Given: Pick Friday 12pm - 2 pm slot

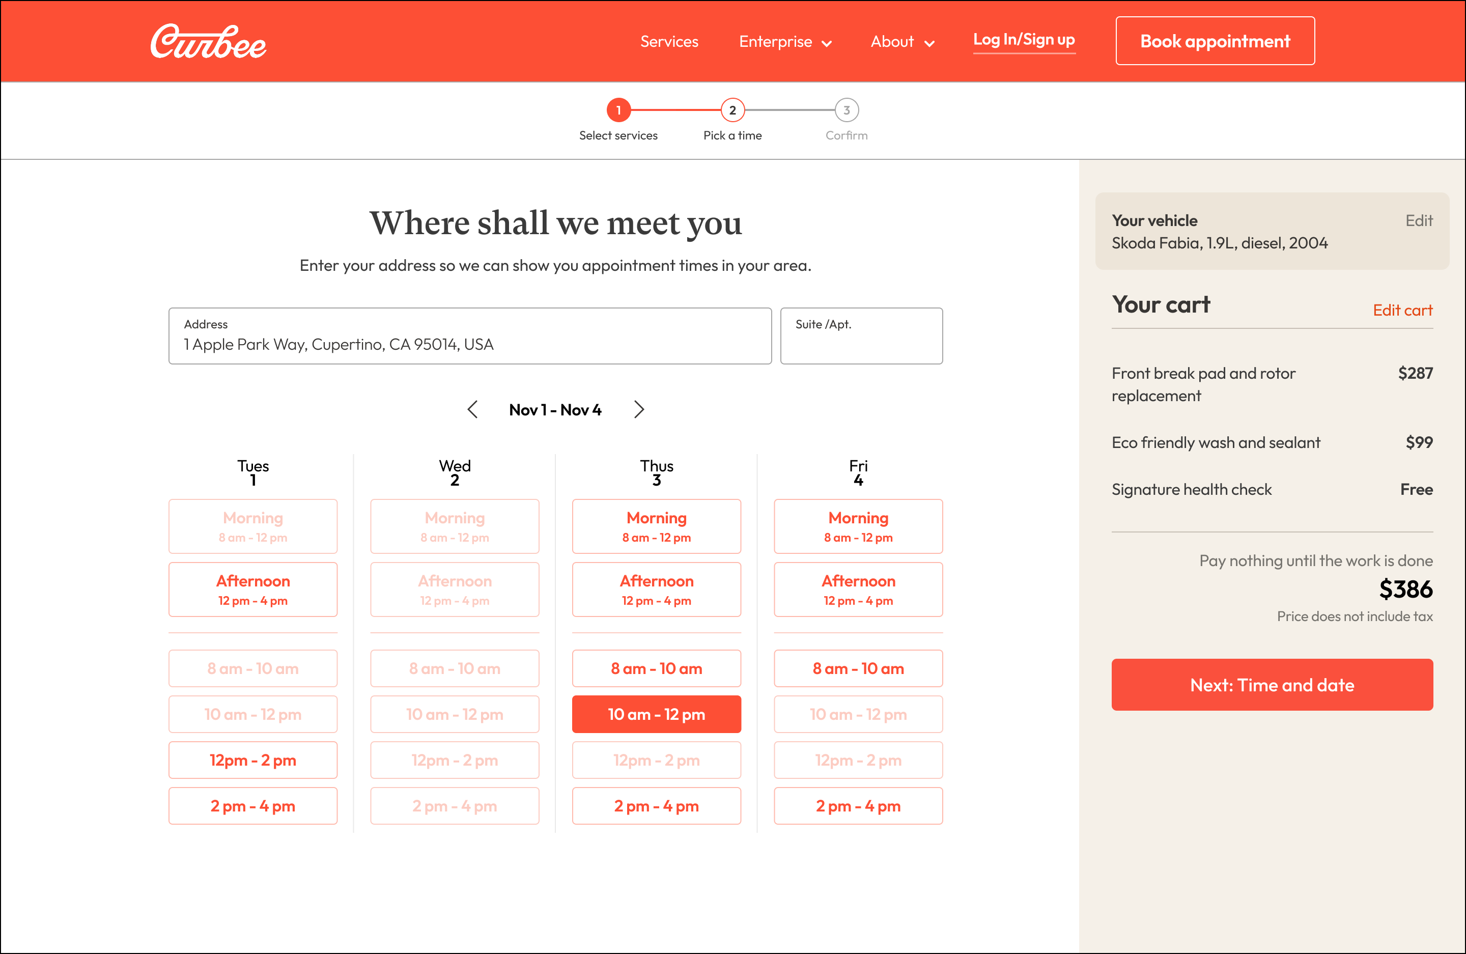Looking at the screenshot, I should click(x=858, y=760).
